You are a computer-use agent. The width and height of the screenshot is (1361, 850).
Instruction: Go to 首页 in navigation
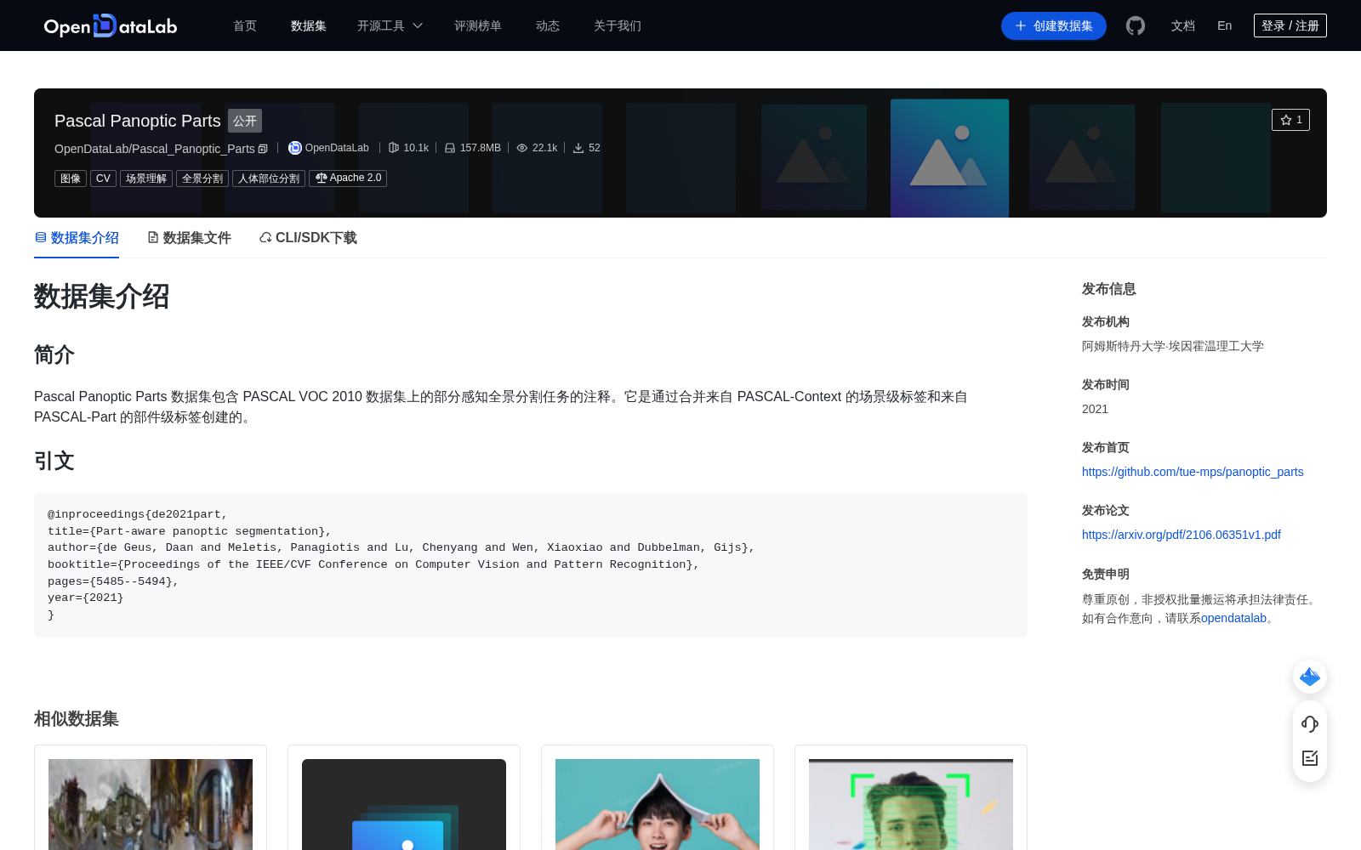(x=245, y=25)
